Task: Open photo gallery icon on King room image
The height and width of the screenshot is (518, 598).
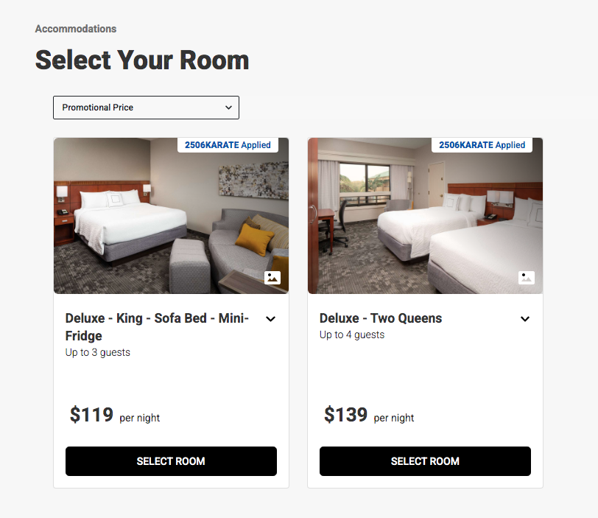Action: (272, 278)
